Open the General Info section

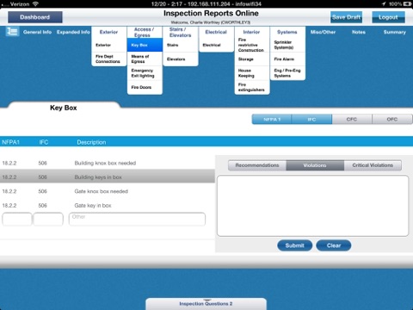(x=37, y=32)
